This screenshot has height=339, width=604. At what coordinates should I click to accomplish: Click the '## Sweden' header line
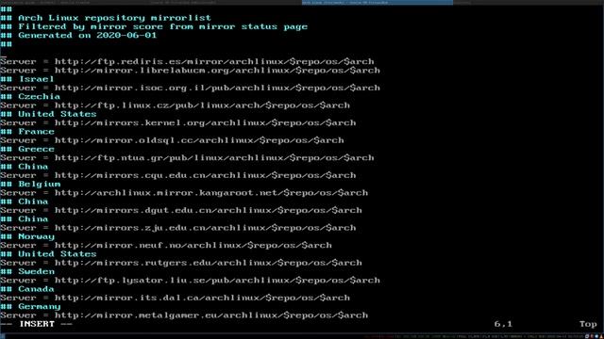point(27,272)
